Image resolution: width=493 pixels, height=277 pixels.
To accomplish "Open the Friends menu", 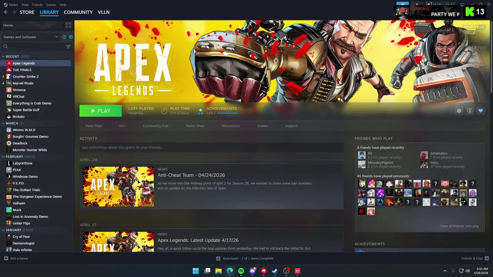I will [x=37, y=5].
